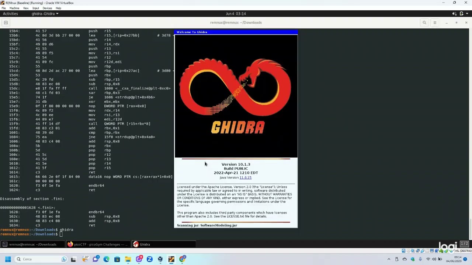Open Google Chrome from the taskbar
The width and height of the screenshot is (472, 265).
point(182,259)
